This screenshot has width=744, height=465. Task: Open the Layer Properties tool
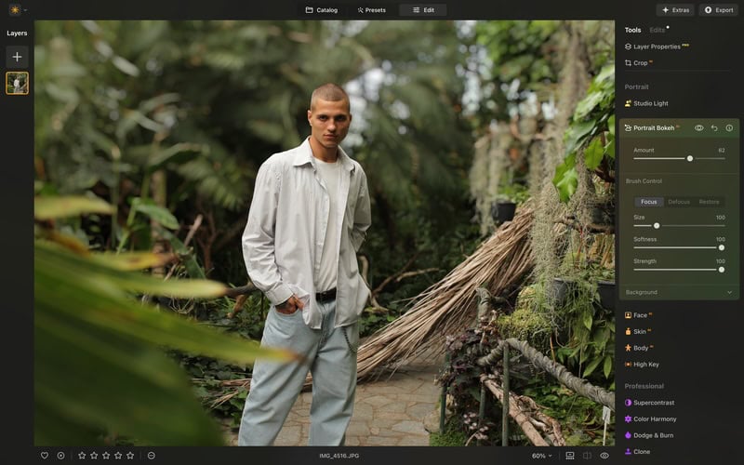(656, 46)
